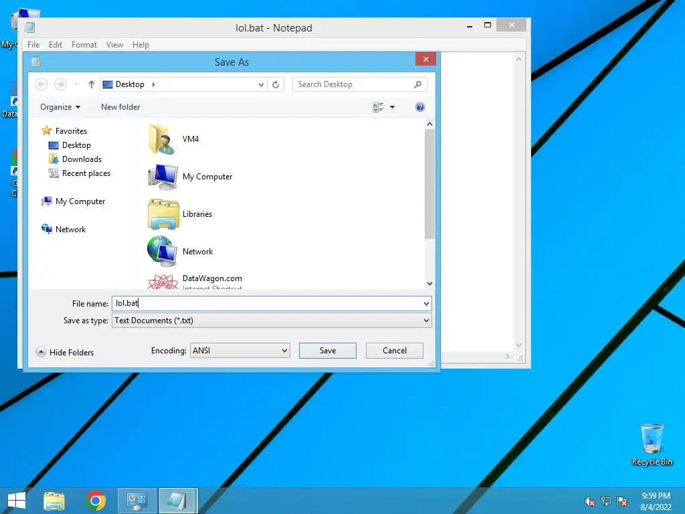This screenshot has height=514, width=685.
Task: Select Favorites in navigation pane
Action: tap(64, 131)
